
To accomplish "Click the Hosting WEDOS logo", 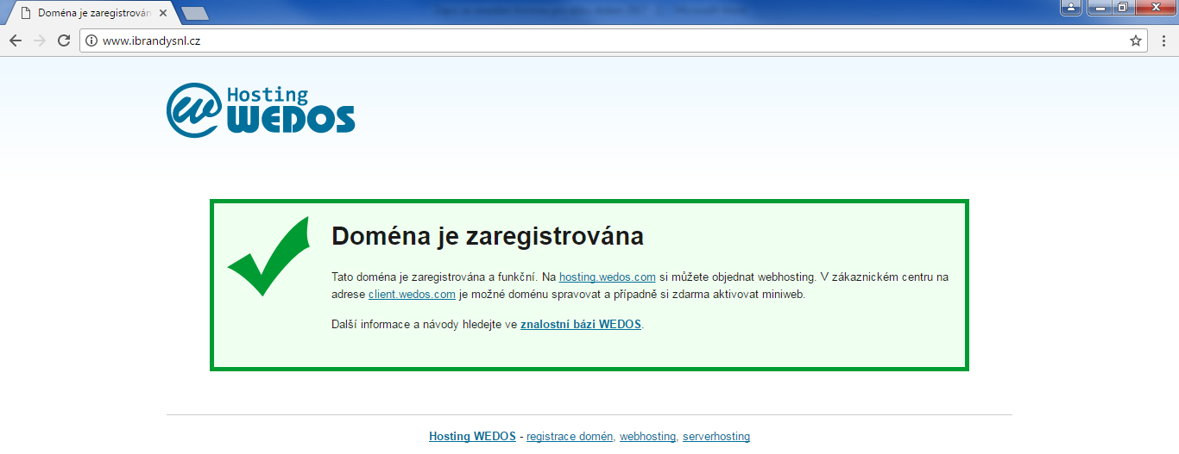I will click(261, 110).
